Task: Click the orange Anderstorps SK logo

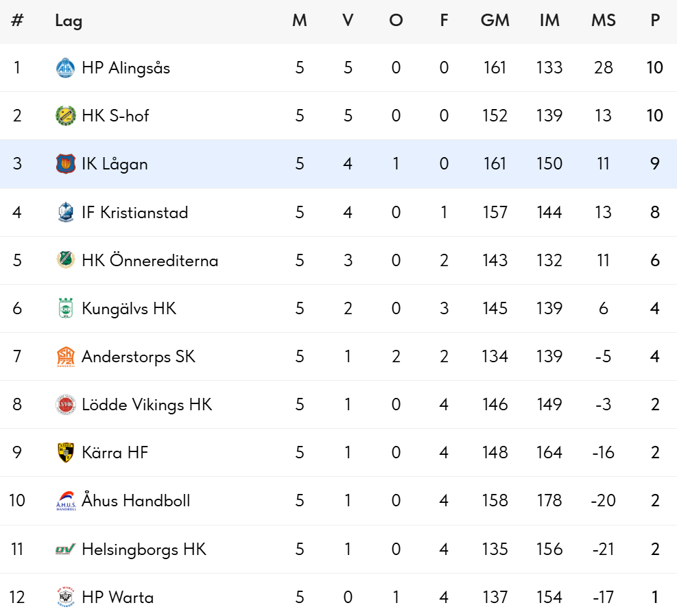Action: click(x=65, y=357)
